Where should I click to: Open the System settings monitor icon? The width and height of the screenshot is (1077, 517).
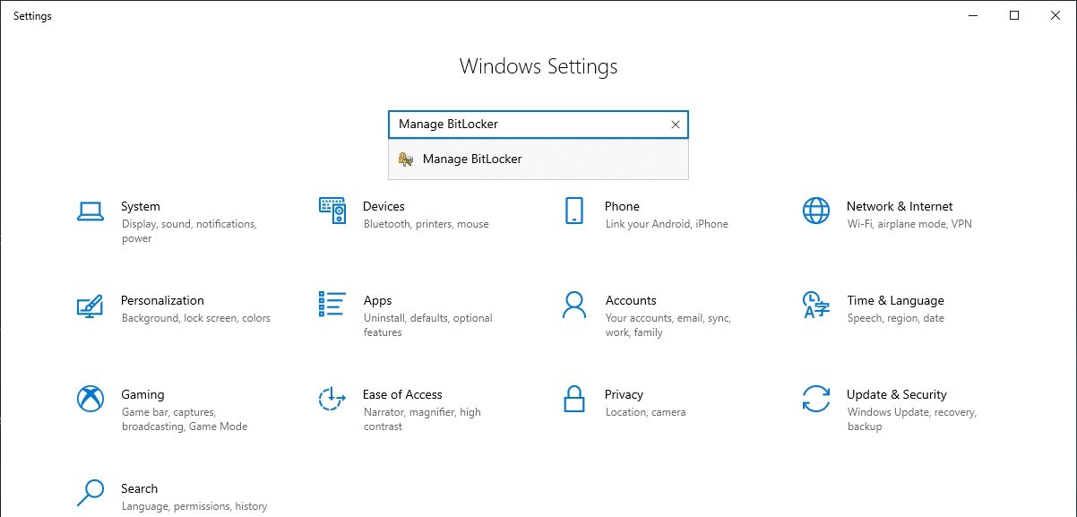pyautogui.click(x=90, y=211)
